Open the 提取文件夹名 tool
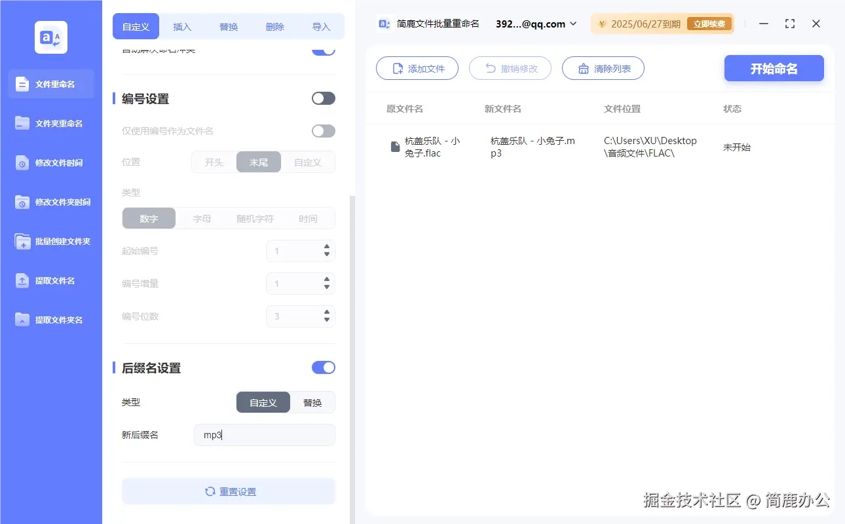845x524 pixels. coord(50,320)
